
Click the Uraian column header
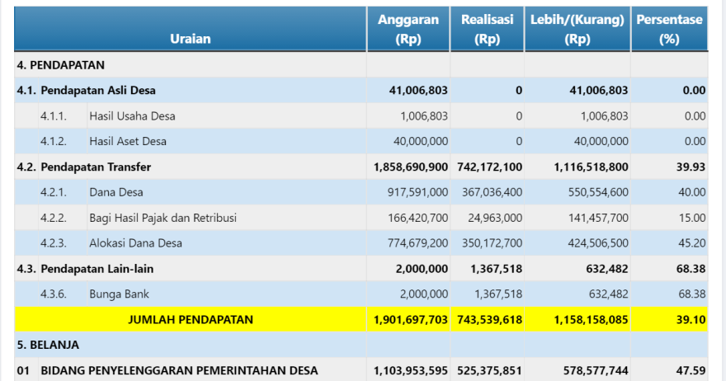click(191, 39)
